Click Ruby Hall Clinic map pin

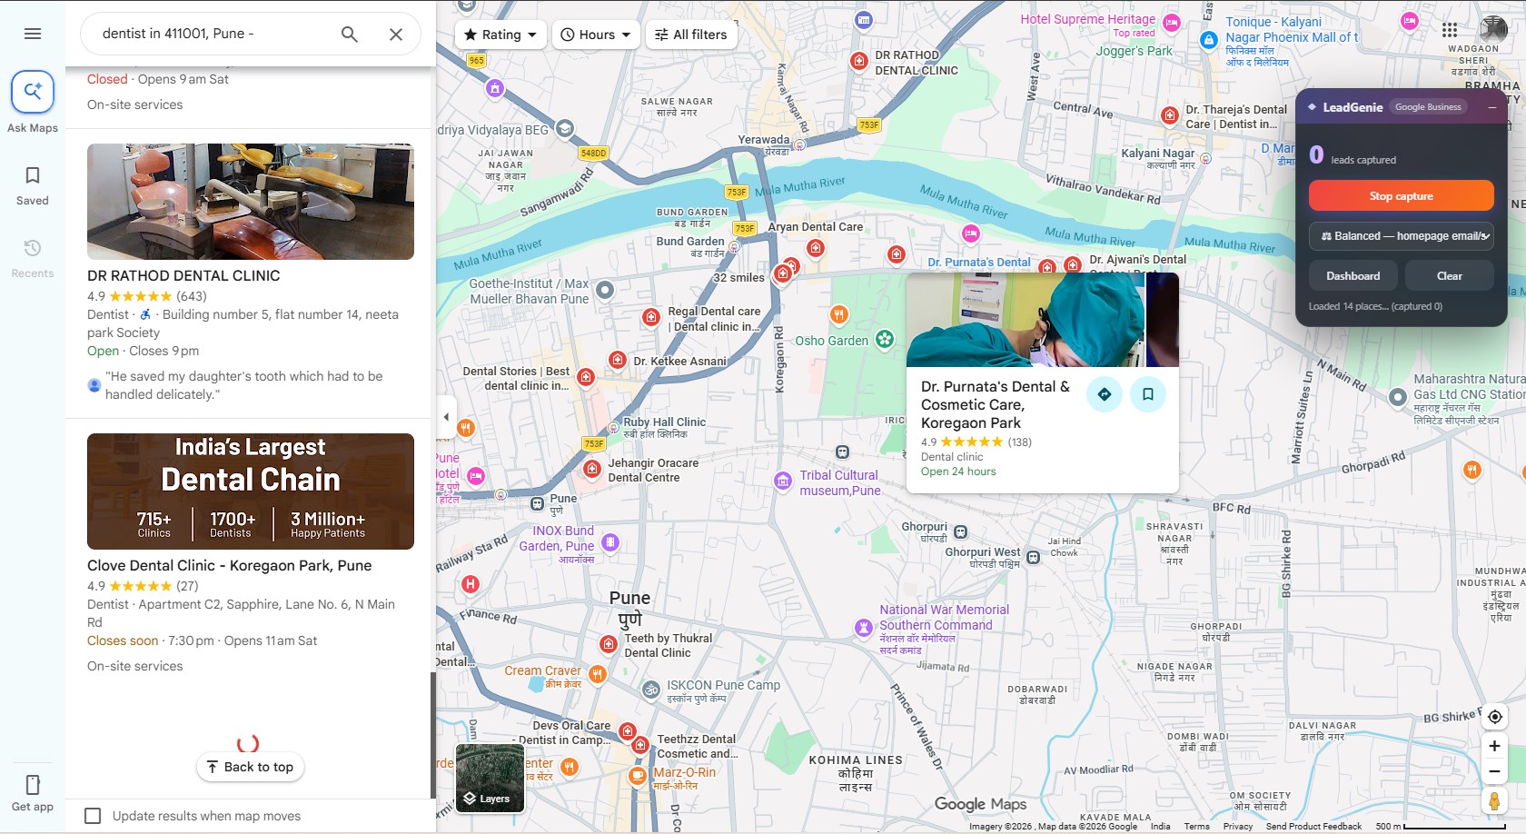pyautogui.click(x=611, y=426)
